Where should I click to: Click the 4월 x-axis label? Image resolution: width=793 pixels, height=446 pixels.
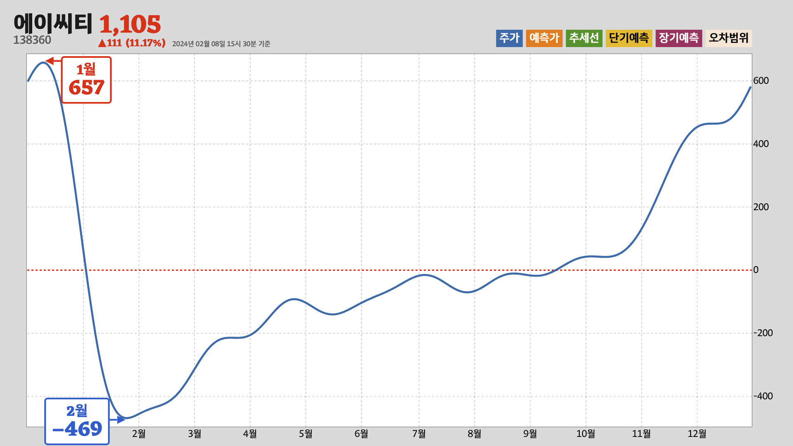(250, 434)
